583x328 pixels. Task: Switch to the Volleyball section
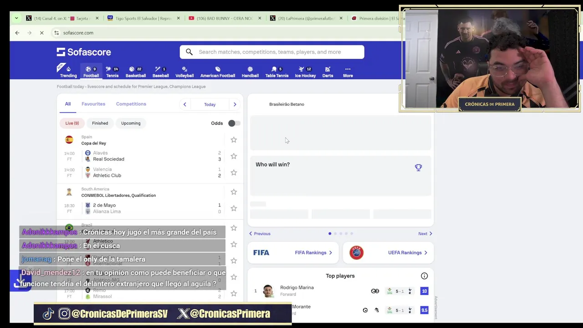(184, 72)
